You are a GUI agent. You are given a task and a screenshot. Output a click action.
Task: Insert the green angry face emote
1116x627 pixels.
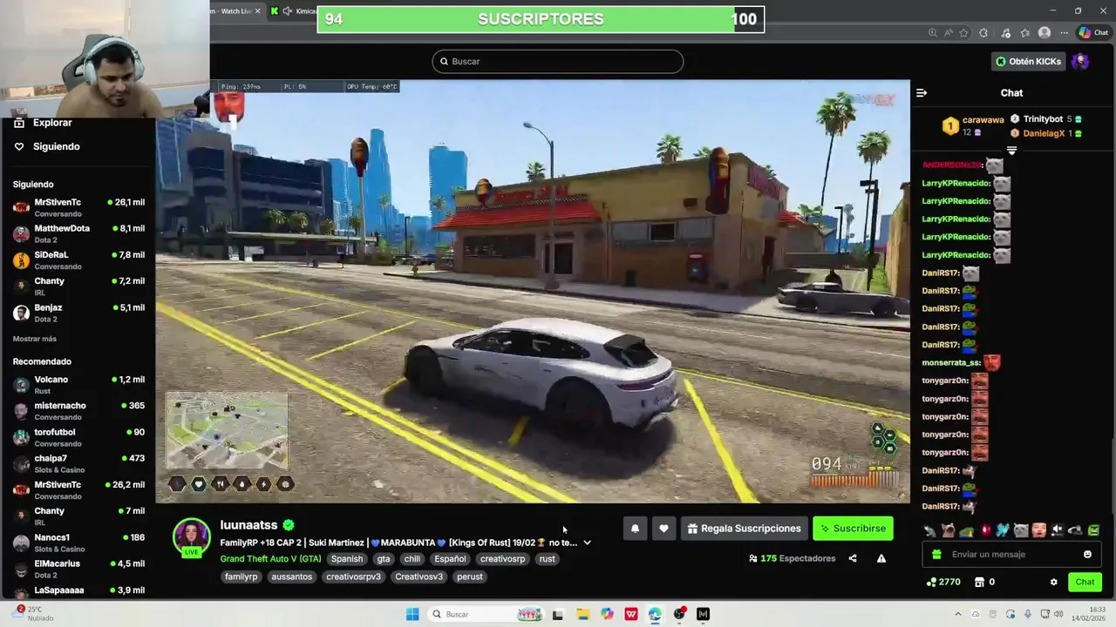[1093, 529]
